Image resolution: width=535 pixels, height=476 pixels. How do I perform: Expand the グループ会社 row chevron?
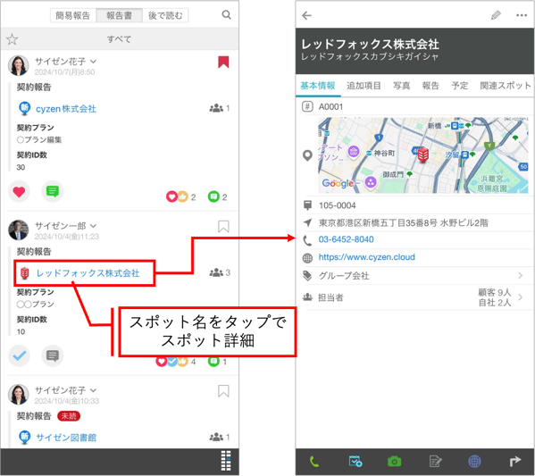click(x=520, y=275)
